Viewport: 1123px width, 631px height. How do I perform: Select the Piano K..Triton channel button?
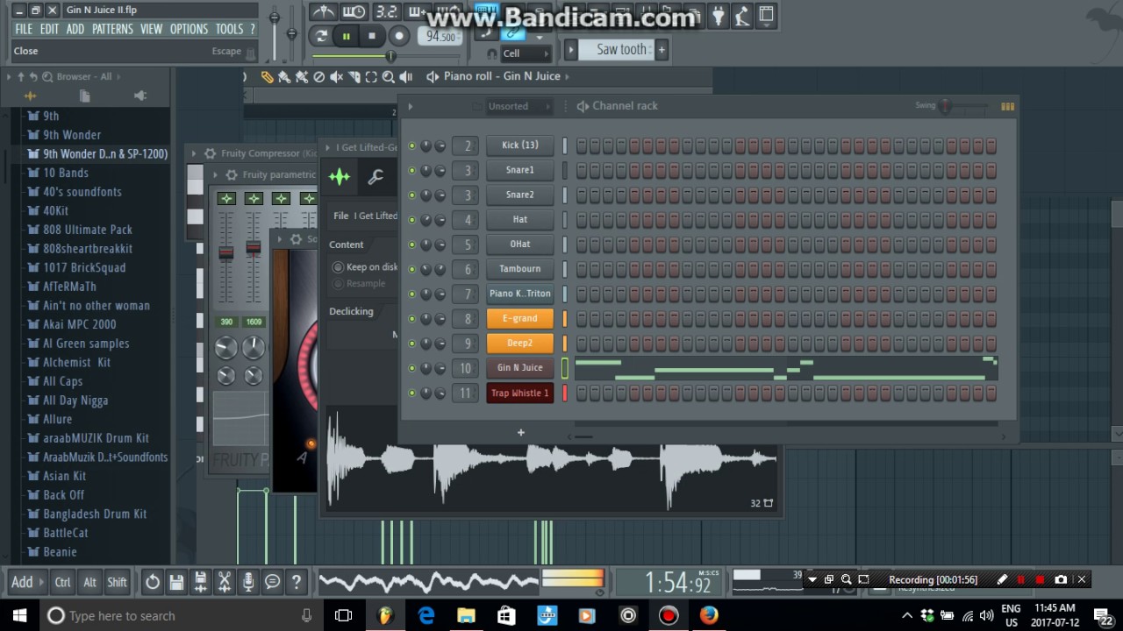click(519, 294)
